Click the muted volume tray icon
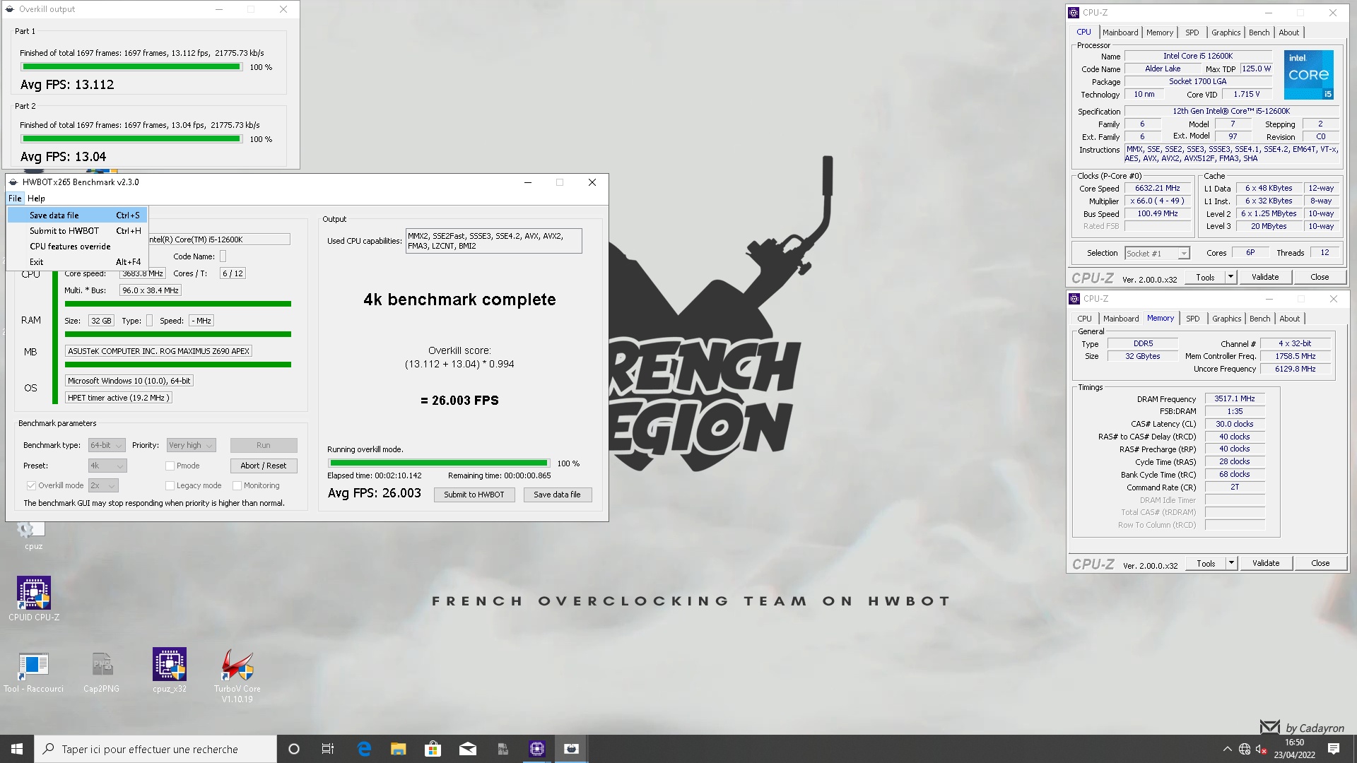1357x763 pixels. tap(1262, 749)
